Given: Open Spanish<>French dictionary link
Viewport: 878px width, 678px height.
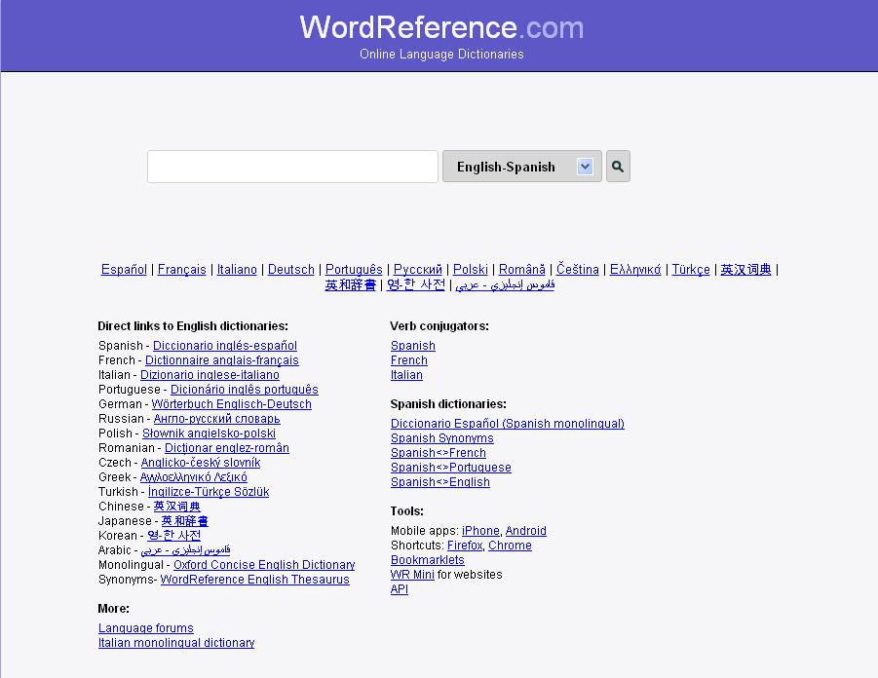Looking at the screenshot, I should [438, 452].
